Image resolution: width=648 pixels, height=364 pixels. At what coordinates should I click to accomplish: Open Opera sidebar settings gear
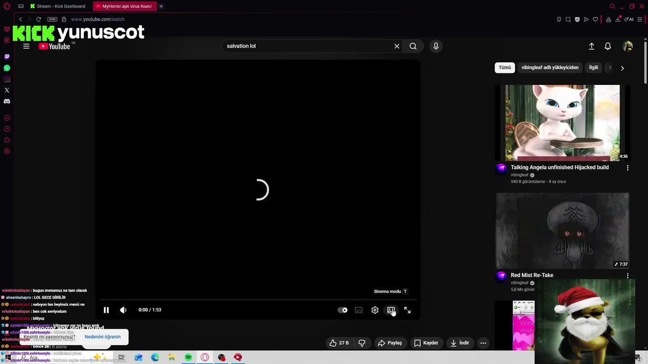[x=7, y=151]
